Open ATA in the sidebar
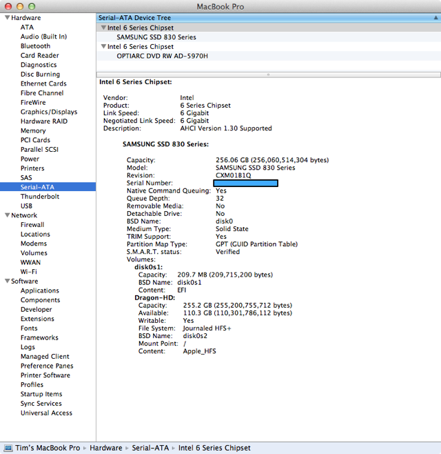The height and width of the screenshot is (454, 441). 27,27
